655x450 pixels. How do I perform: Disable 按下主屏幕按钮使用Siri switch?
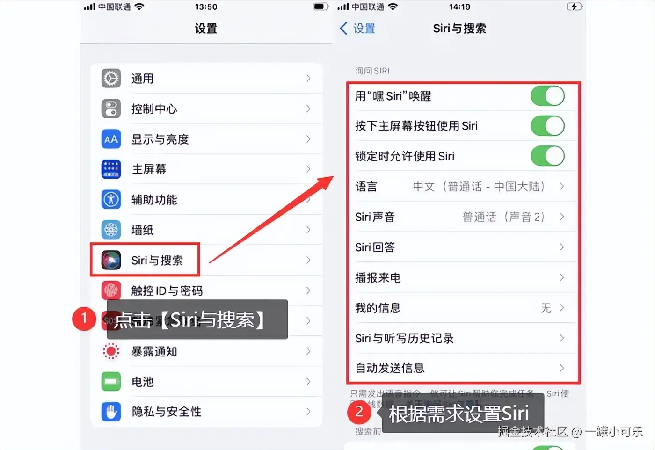click(547, 126)
